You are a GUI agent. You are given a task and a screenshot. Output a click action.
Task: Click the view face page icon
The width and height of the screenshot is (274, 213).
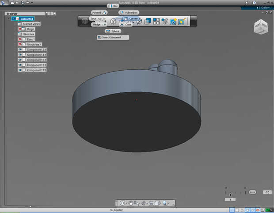point(157,203)
